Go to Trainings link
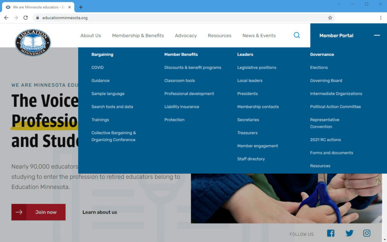Screen dimensions: 387x242 [100, 119]
